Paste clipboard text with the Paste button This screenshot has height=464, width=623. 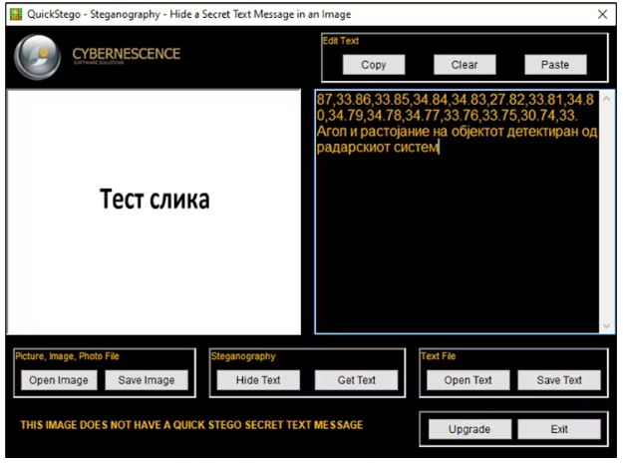click(x=555, y=65)
